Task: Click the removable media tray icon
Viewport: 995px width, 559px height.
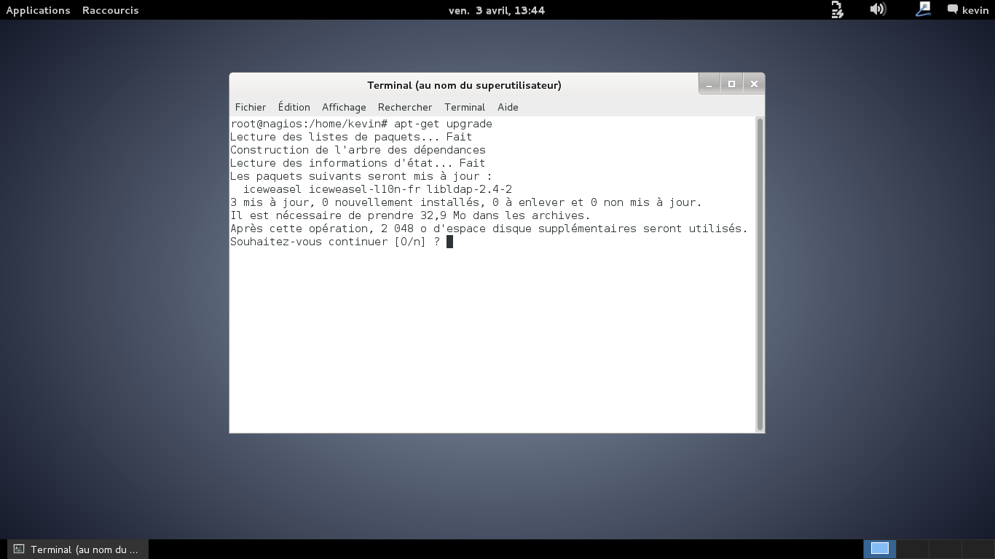Action: [x=837, y=9]
